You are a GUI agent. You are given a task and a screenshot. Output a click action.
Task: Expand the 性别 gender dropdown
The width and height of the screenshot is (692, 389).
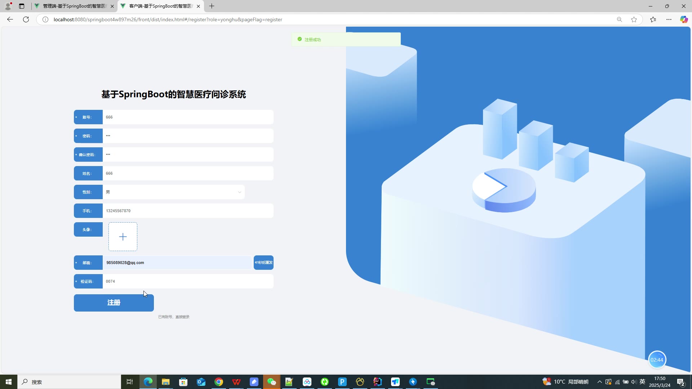[173, 192]
